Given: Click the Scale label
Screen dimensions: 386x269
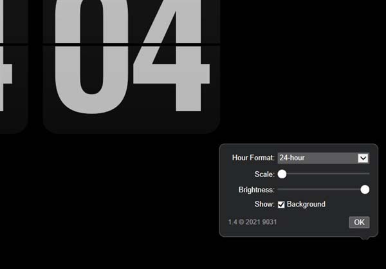Looking at the screenshot, I should pos(264,174).
